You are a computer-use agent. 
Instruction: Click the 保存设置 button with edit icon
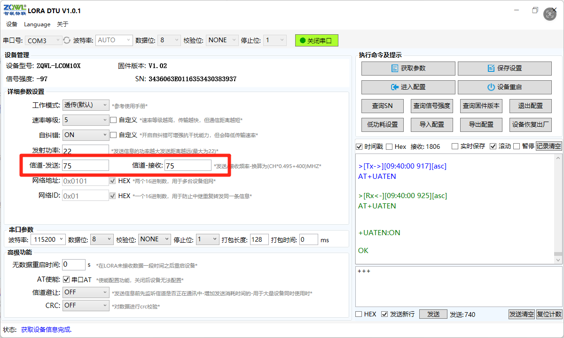point(504,69)
